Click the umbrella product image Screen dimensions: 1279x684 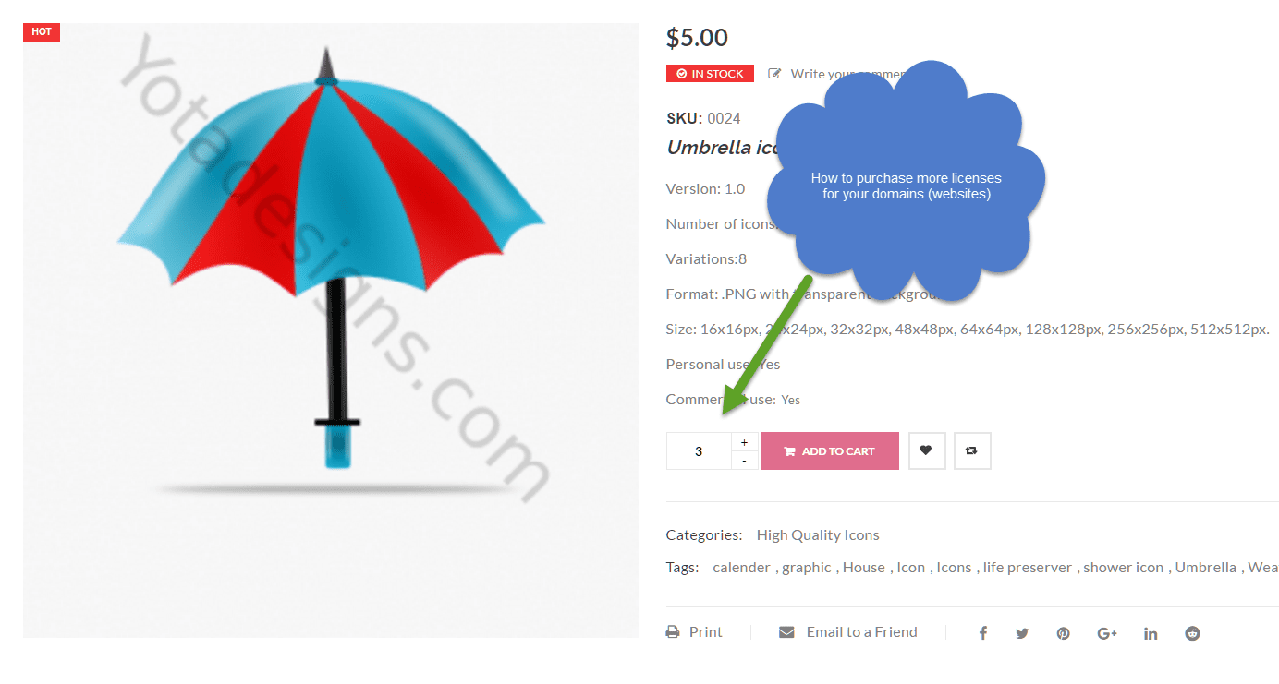(x=331, y=330)
